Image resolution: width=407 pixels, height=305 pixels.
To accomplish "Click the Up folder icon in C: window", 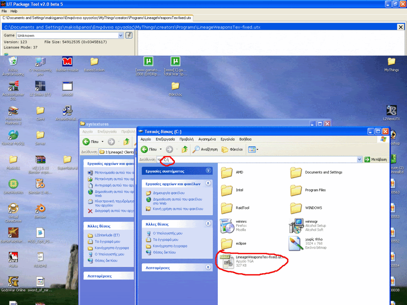I will tap(185, 149).
